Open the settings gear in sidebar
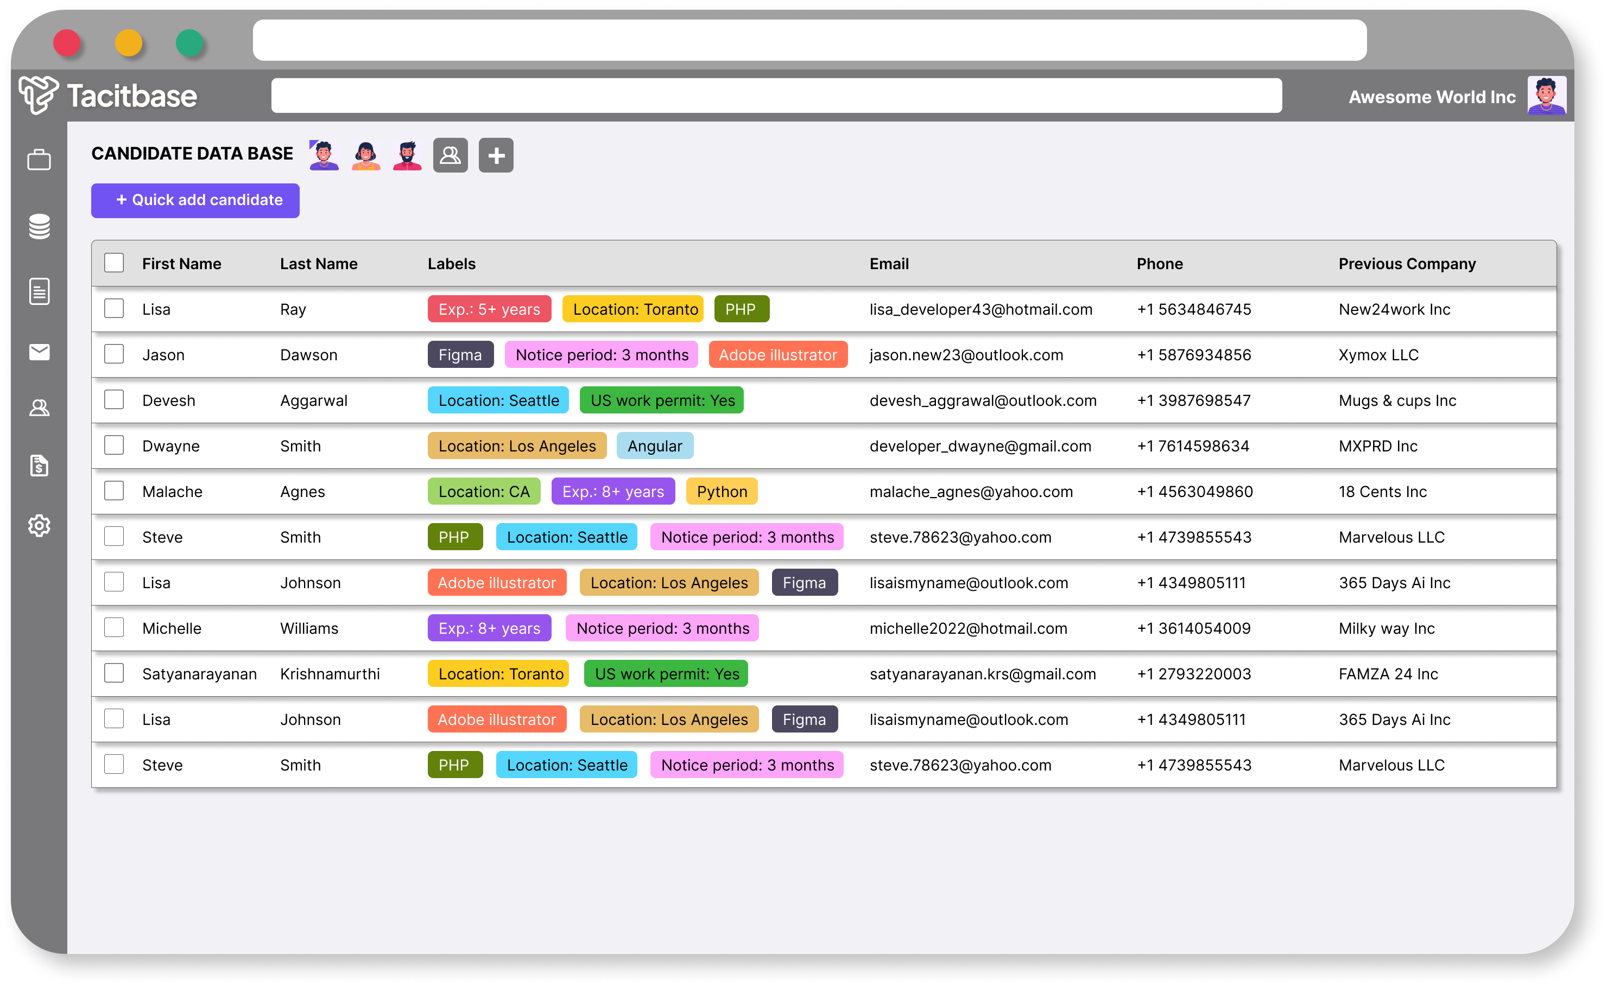1607x987 pixels. (x=39, y=525)
